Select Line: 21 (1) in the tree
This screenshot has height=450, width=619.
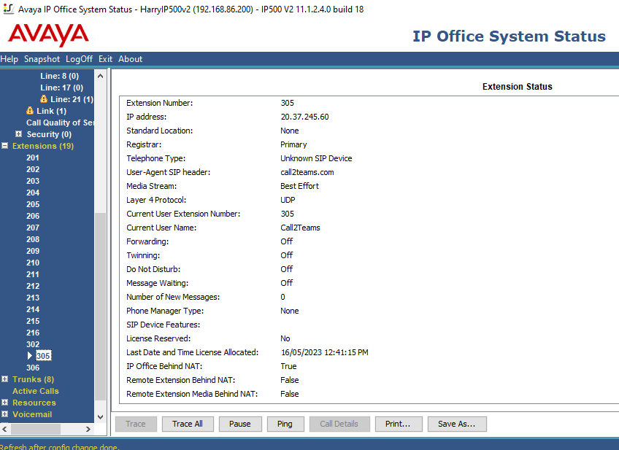pyautogui.click(x=72, y=99)
